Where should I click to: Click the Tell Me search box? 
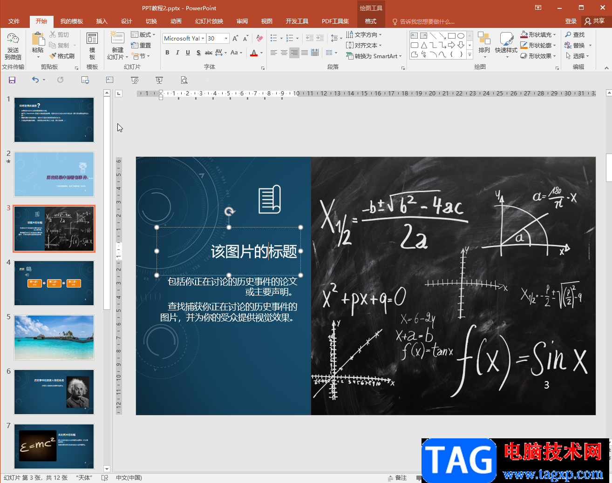pyautogui.click(x=423, y=21)
